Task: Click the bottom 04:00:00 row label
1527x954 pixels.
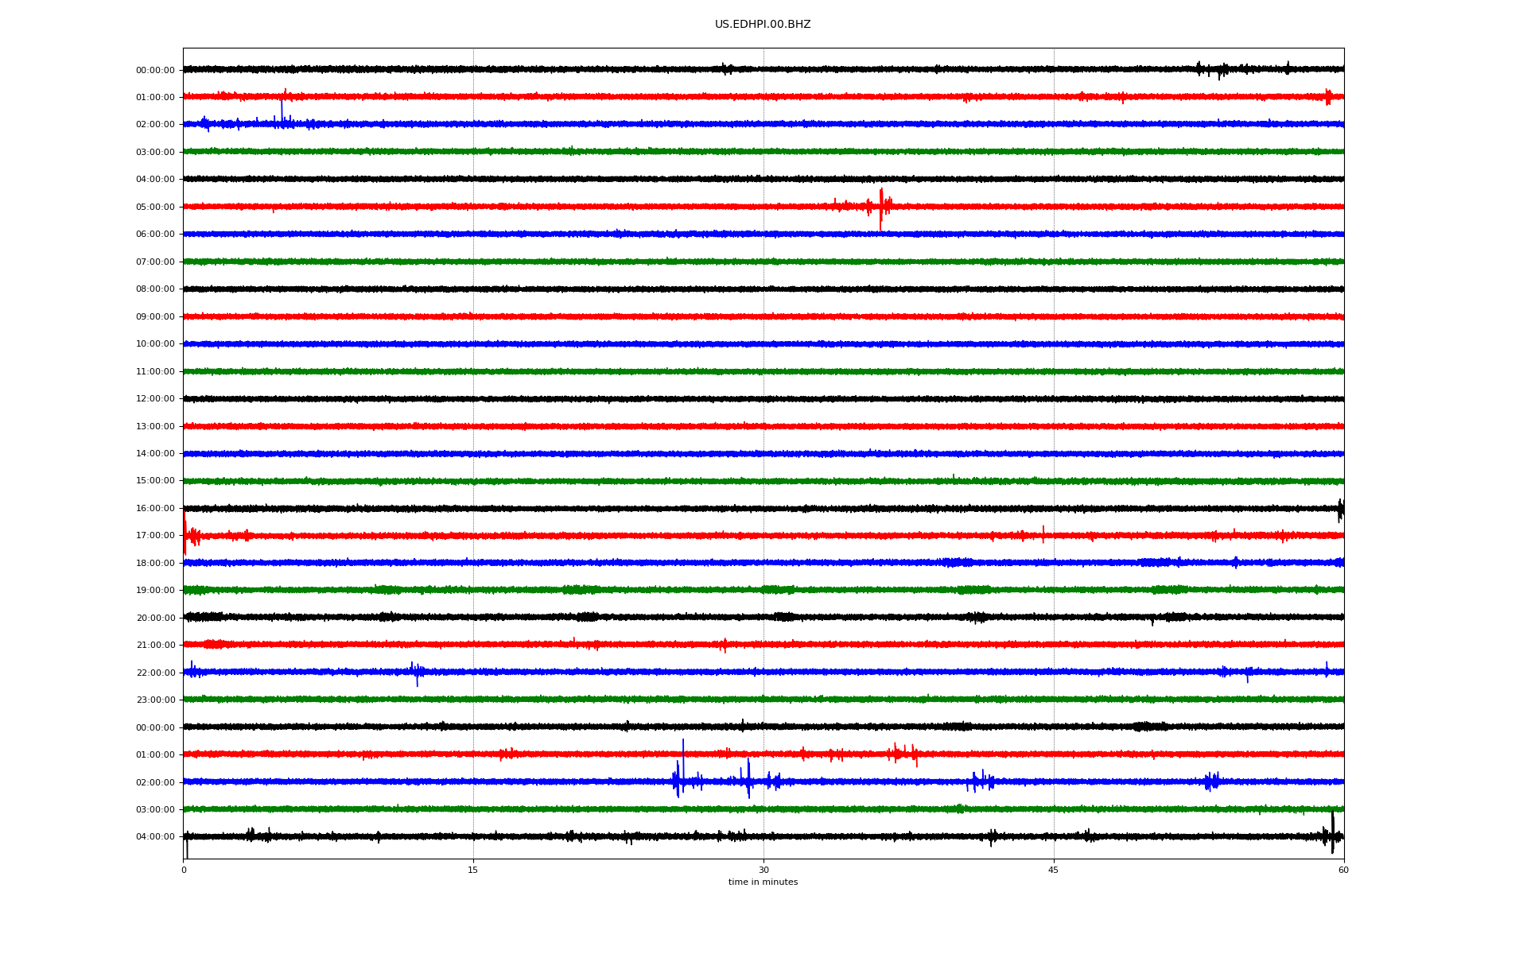Action: [155, 837]
